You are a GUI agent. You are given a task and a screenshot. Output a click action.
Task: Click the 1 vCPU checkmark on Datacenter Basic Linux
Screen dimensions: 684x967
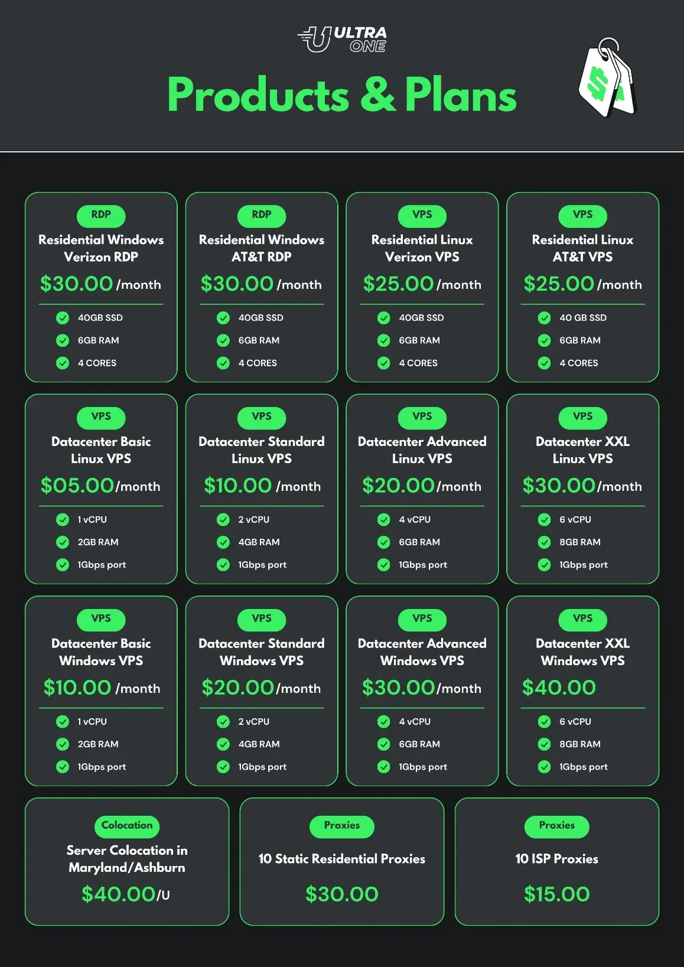(x=63, y=520)
